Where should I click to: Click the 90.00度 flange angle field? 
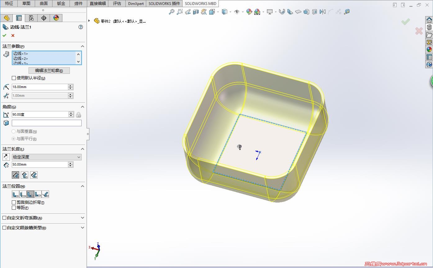(40, 114)
